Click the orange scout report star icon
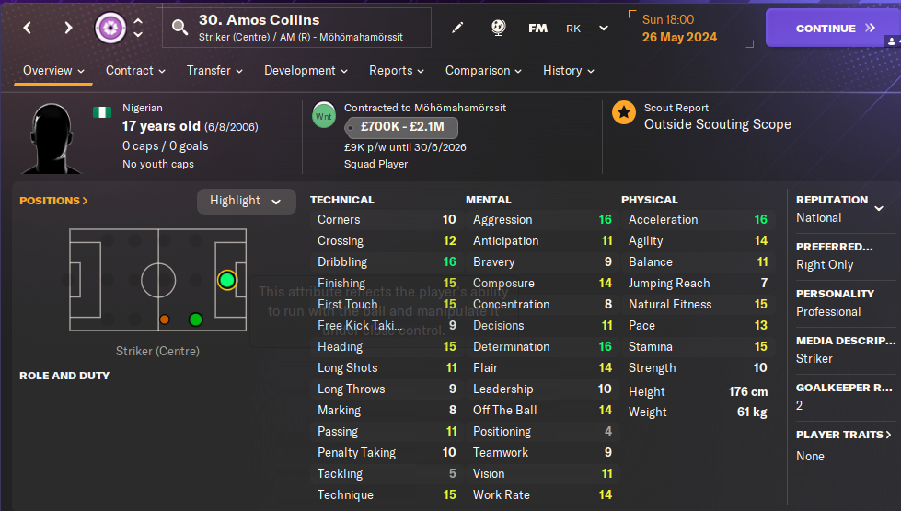This screenshot has height=511, width=901. click(x=624, y=113)
